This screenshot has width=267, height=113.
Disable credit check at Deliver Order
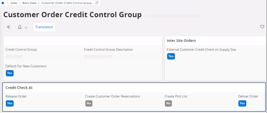(x=242, y=103)
